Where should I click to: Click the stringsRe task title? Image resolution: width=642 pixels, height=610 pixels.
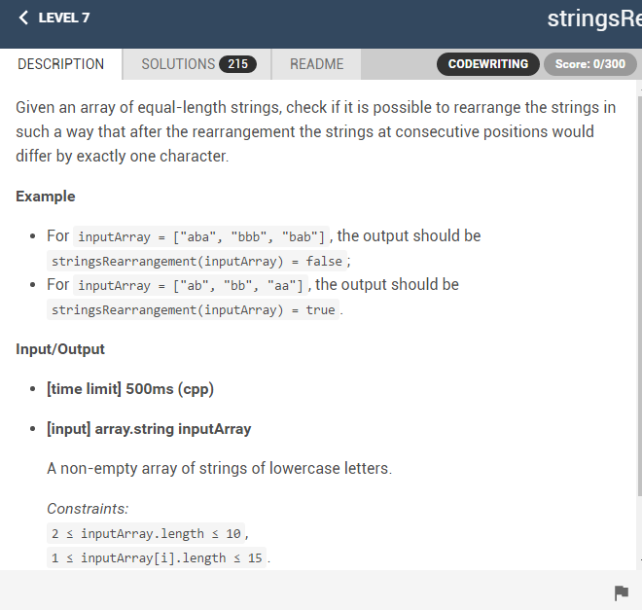[x=593, y=18]
